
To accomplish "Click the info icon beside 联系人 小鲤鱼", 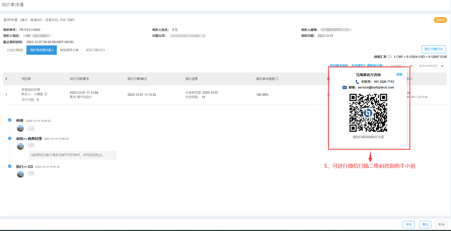I will click(x=46, y=94).
